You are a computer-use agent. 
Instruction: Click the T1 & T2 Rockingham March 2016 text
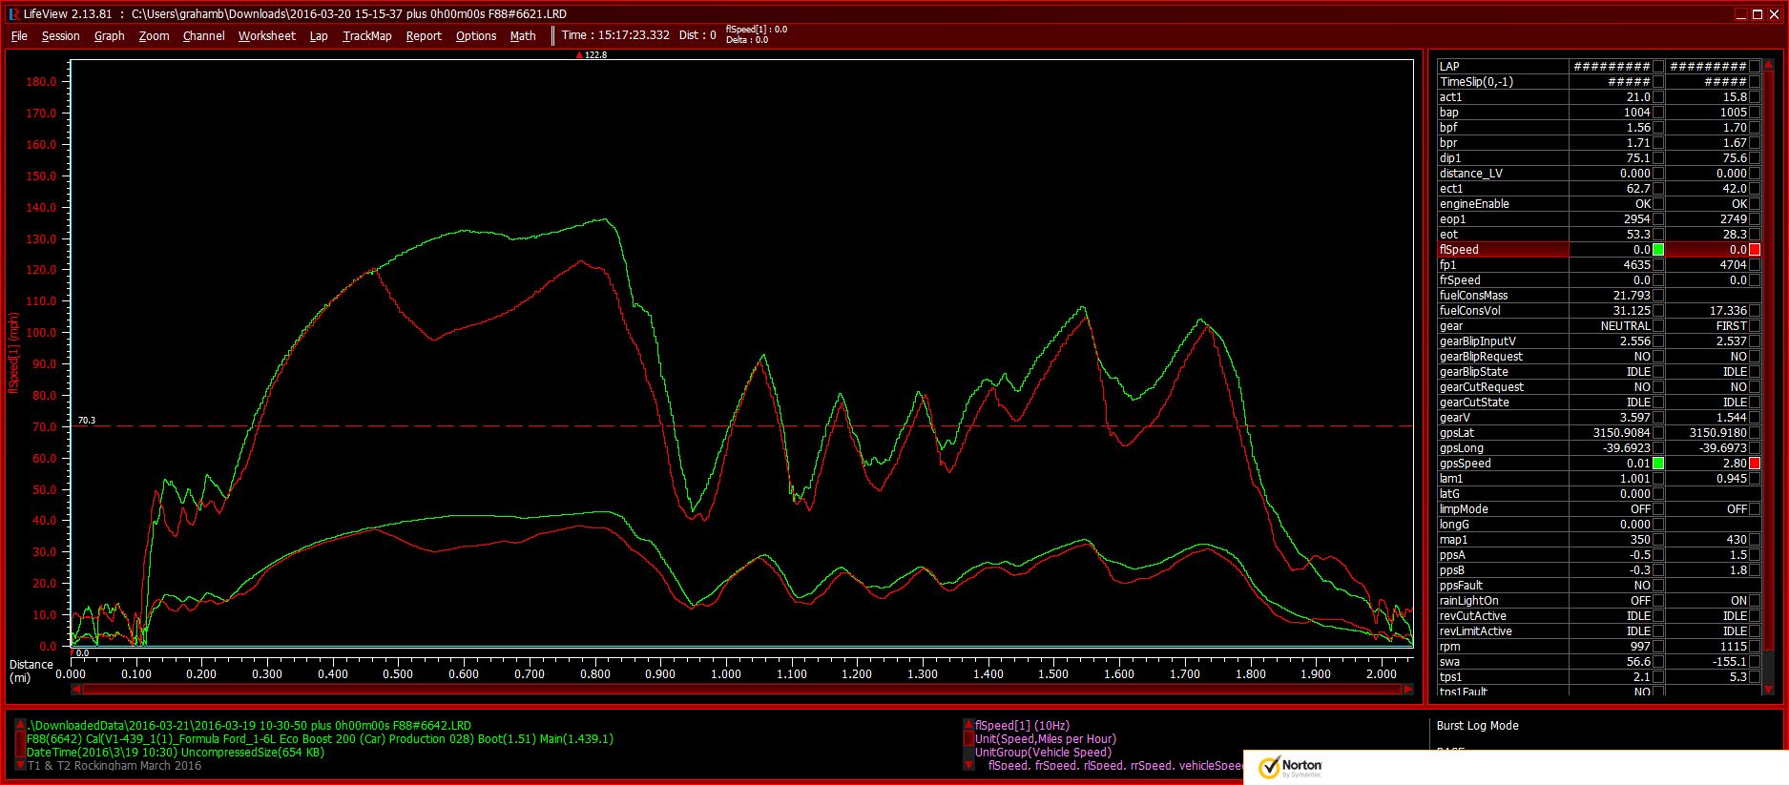(114, 766)
